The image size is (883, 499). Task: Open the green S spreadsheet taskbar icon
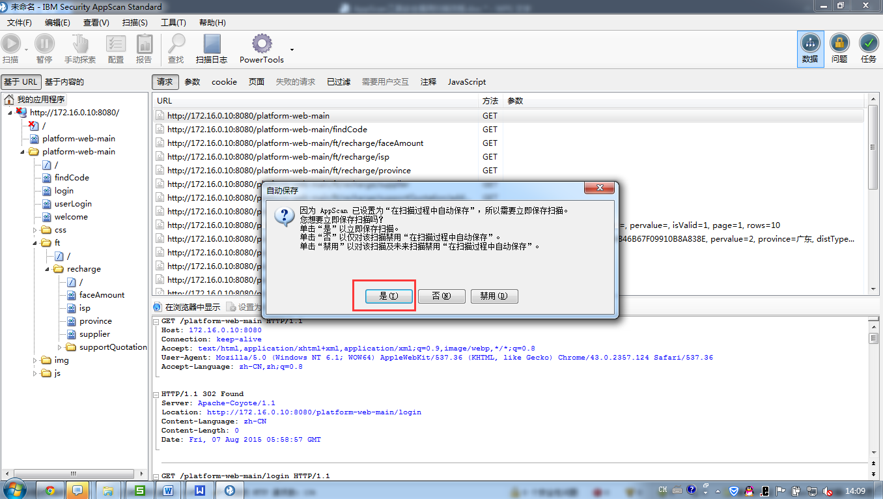point(139,490)
